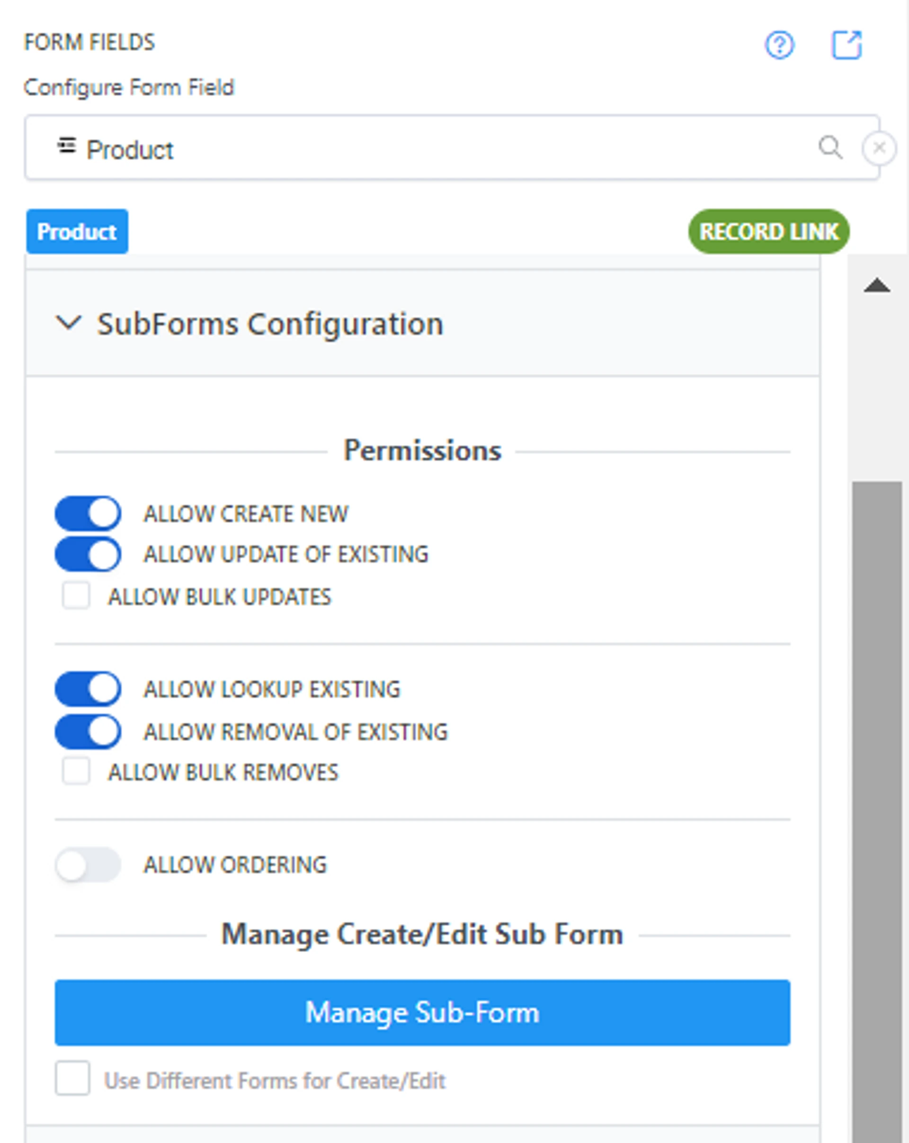Screen dimensions: 909x1143
Task: Collapse the SubForms Configuration section
Action: (69, 323)
